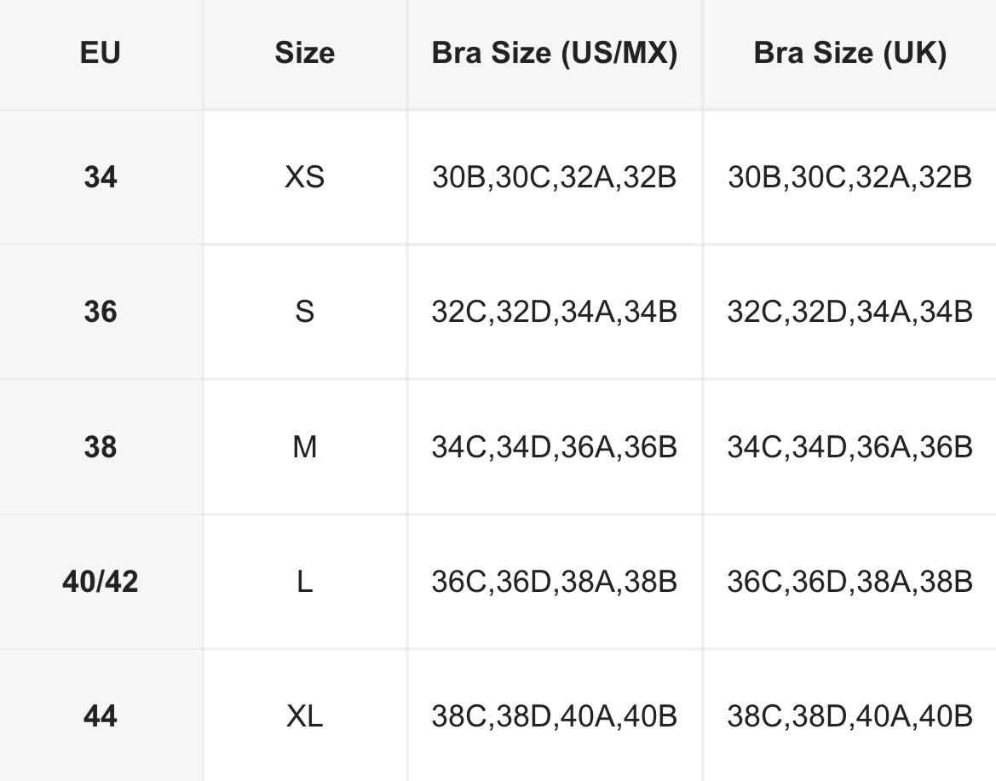
Task: Click US/MX bra sizes starting with 36C
Action: (x=555, y=582)
